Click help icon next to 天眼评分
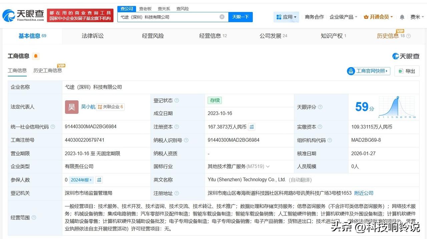The height and width of the screenshot is (239, 427). (320, 107)
